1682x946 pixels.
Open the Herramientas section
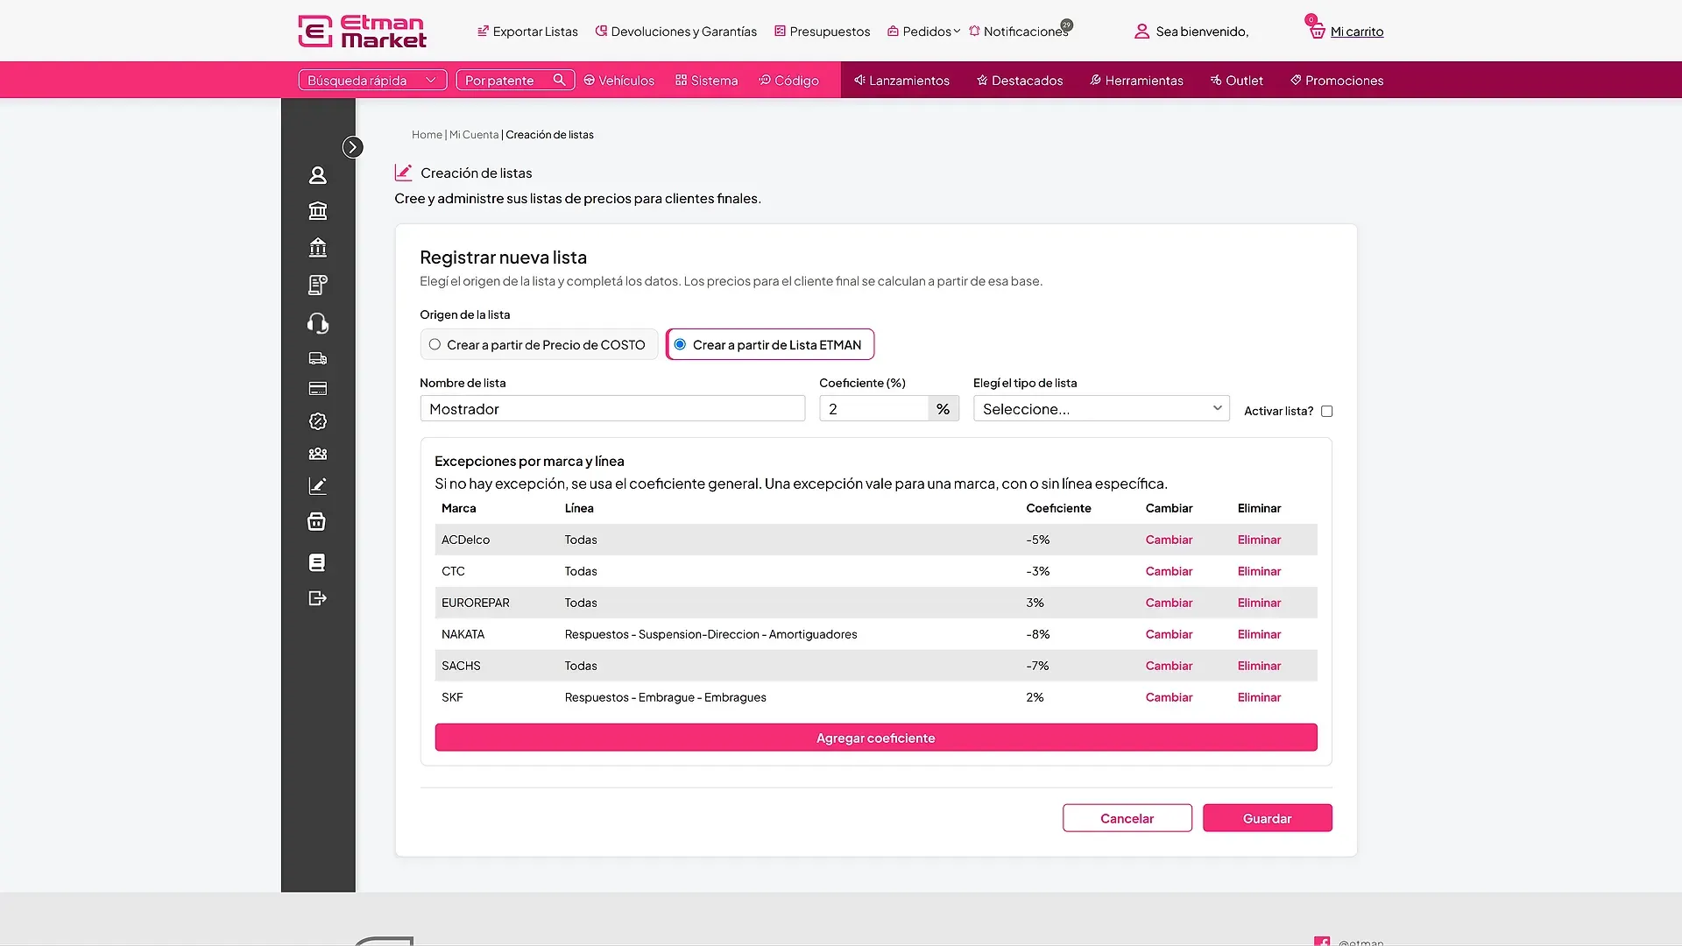(x=1136, y=80)
